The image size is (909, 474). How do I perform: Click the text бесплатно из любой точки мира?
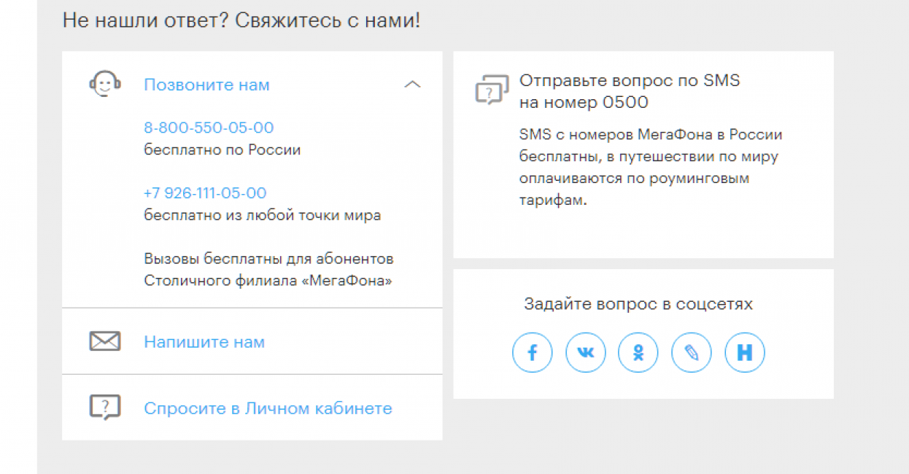click(262, 216)
